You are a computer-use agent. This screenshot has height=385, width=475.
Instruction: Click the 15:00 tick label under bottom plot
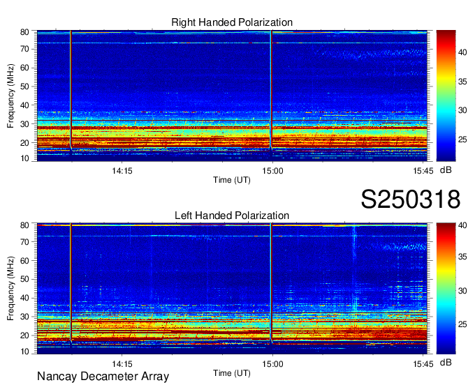pyautogui.click(x=272, y=364)
